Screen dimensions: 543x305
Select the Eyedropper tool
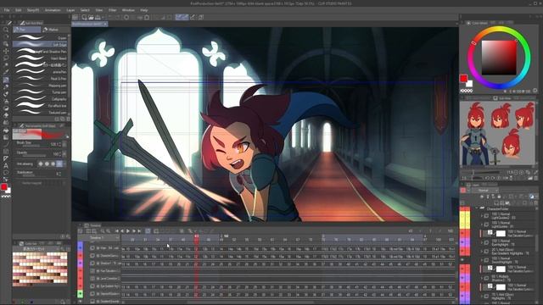click(x=6, y=72)
